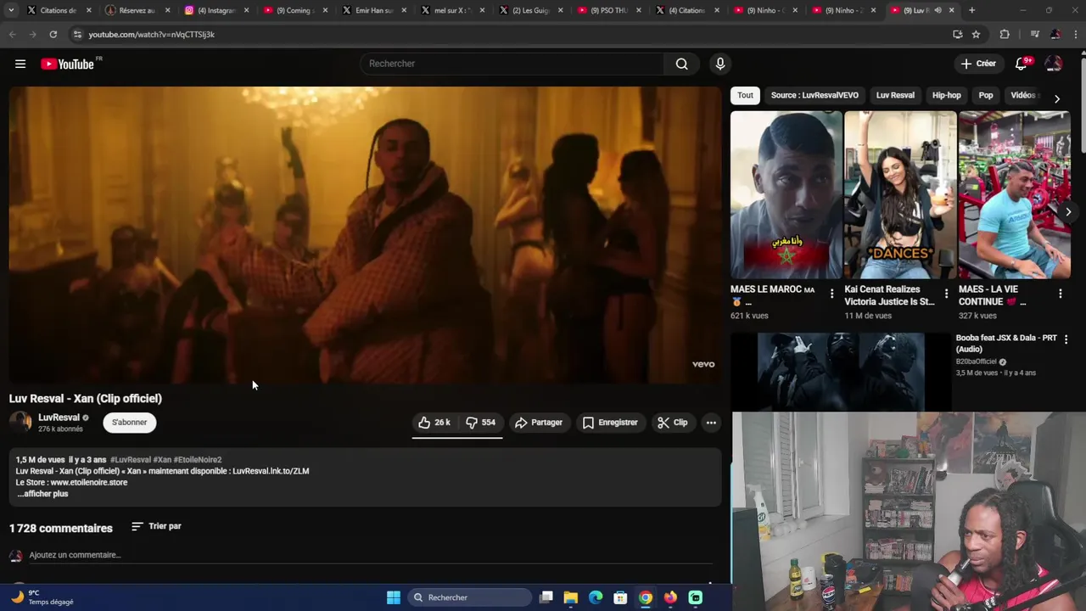Open Kai Cenat DANCES short thumbnail

coord(900,195)
